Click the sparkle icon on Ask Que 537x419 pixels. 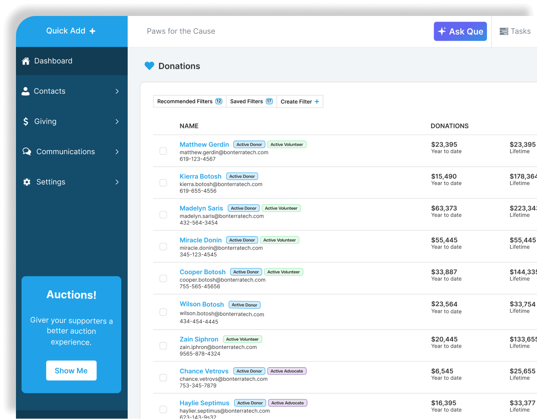click(x=442, y=30)
